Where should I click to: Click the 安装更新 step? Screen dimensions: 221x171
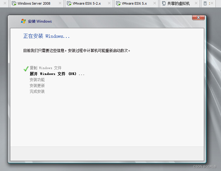(37, 85)
